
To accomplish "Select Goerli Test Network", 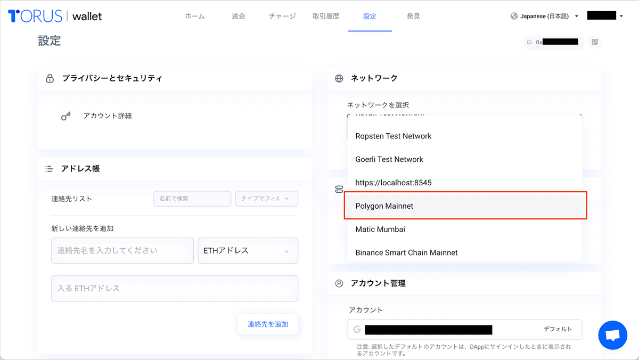I will click(x=464, y=159).
